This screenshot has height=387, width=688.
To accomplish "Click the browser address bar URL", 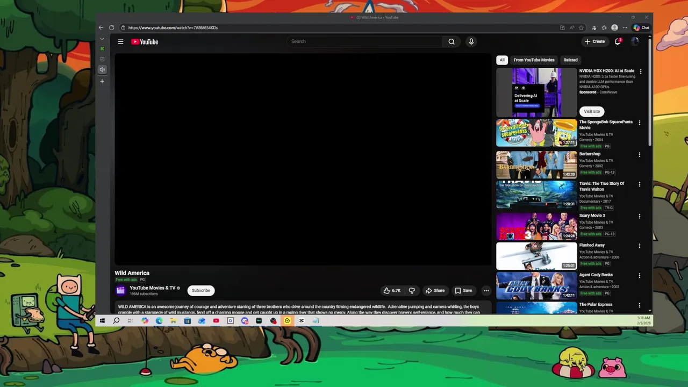I will (x=173, y=27).
